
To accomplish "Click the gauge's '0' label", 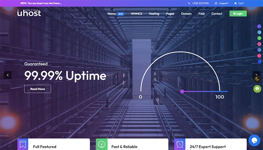I will click(x=141, y=97).
